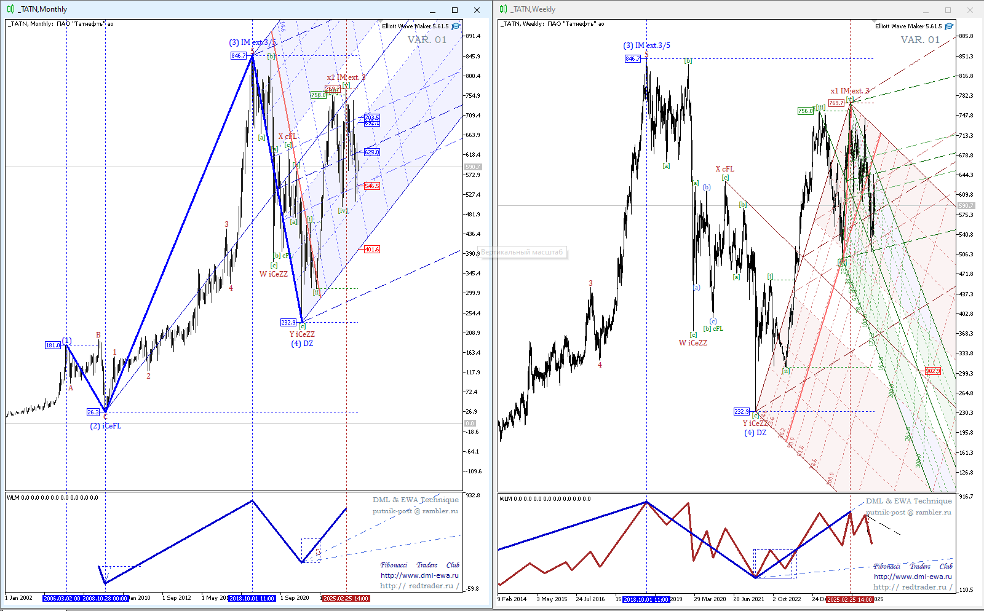Click the chart icon in the _TATN,Weekly title bar
984x611 pixels.
tap(504, 9)
